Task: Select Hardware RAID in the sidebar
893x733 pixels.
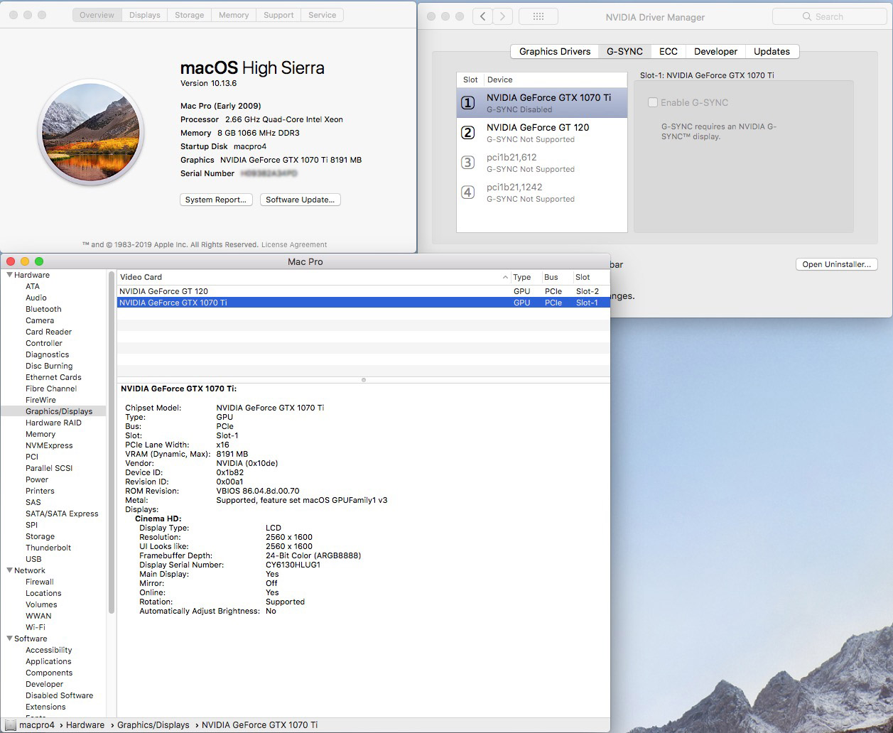Action: tap(53, 423)
